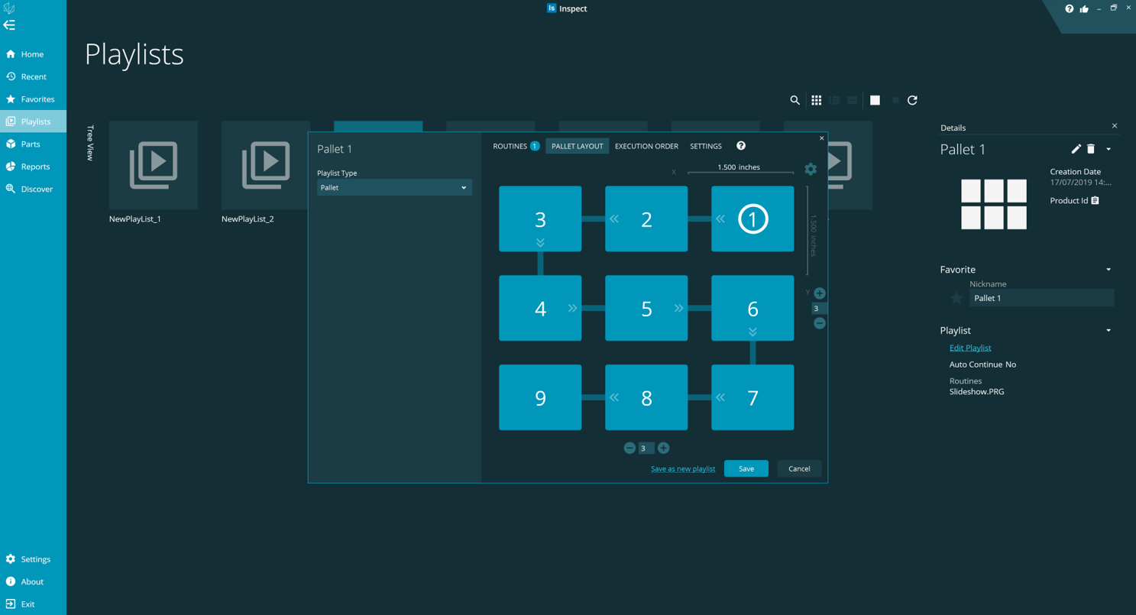Screen dimensions: 1136x615
Task: Collapse sidebar with back arrow icon
Action: 9,25
